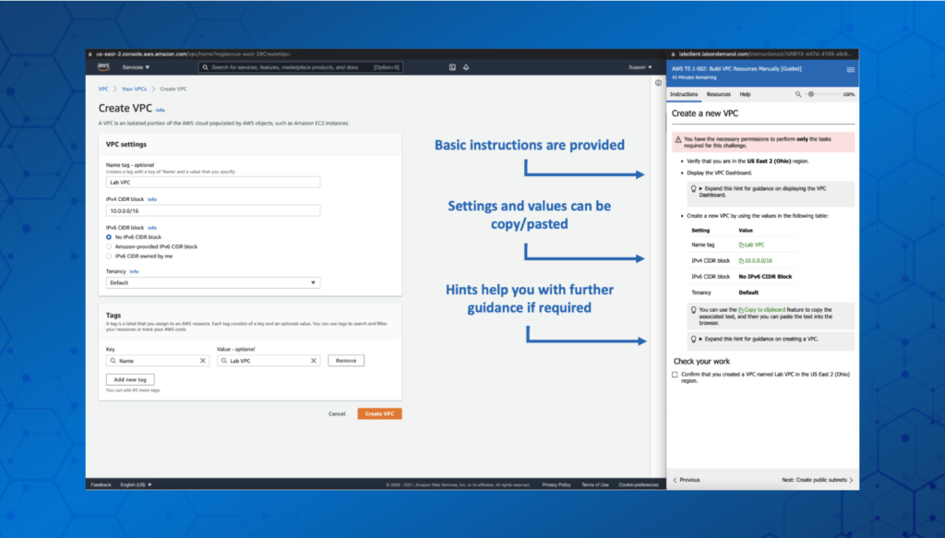Select Amazon-provided IPv6 CIDR block

(109, 246)
